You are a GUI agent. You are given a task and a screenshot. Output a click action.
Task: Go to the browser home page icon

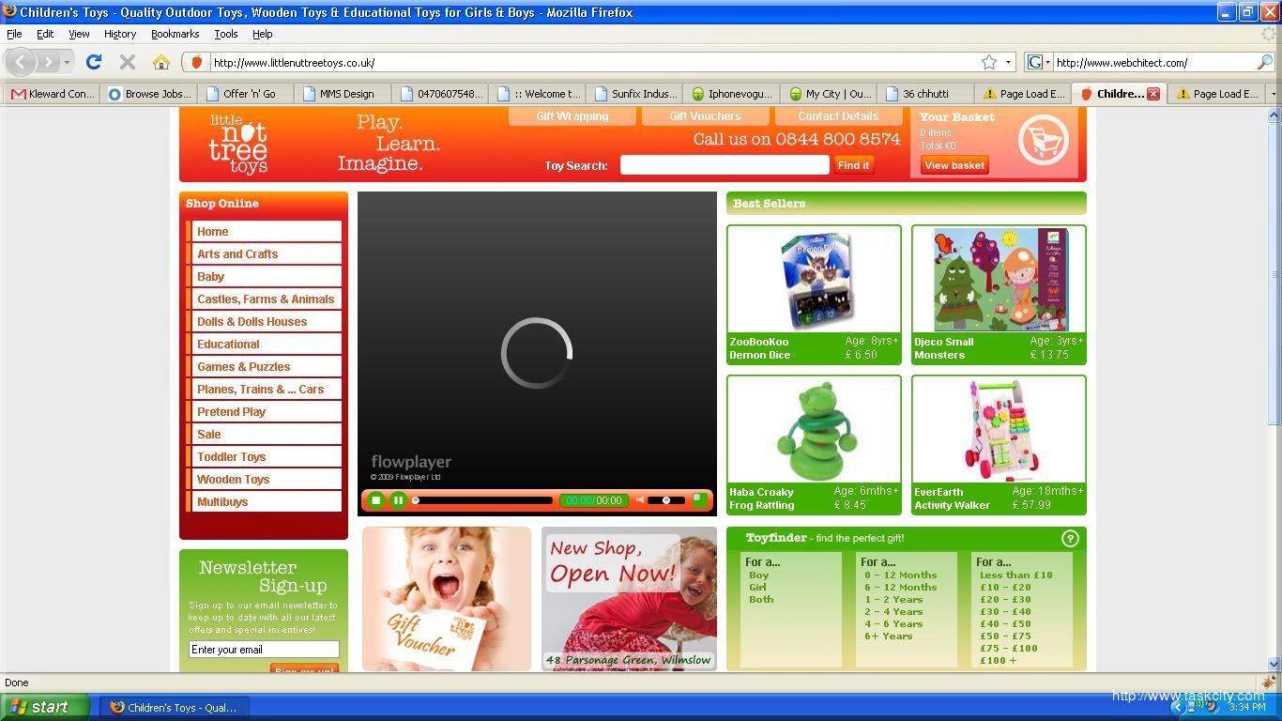pyautogui.click(x=161, y=62)
